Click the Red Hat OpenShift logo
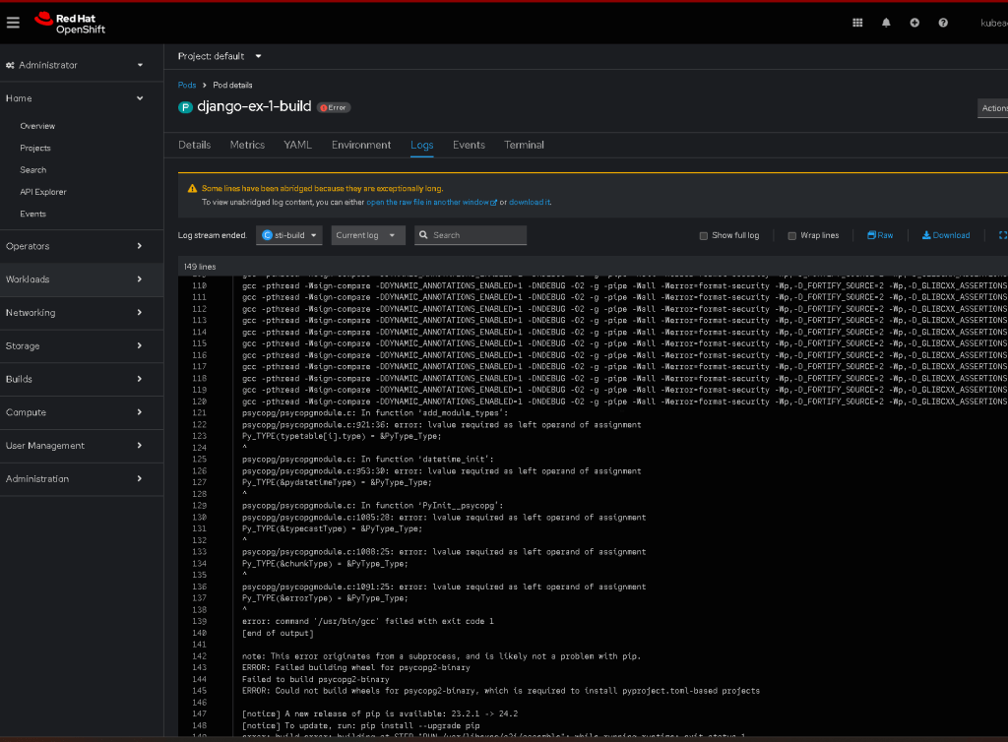 coord(70,24)
